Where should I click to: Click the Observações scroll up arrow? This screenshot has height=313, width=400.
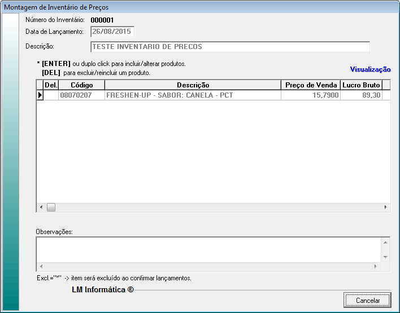(x=386, y=243)
